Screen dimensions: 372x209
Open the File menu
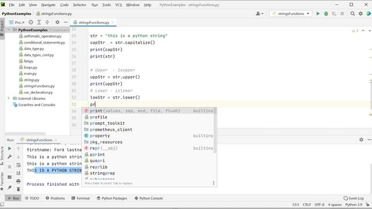click(12, 5)
